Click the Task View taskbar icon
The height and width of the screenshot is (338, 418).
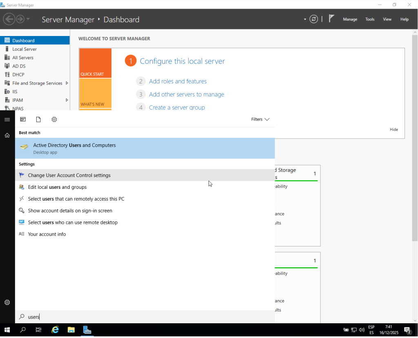38,330
